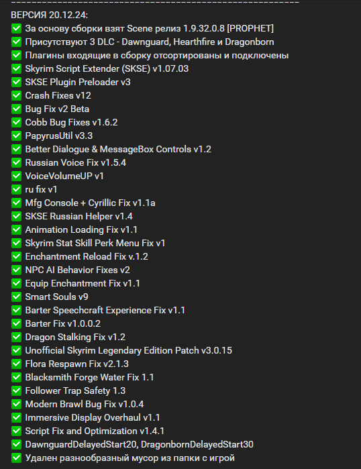Image resolution: width=361 pixels, height=469 pixels.
Task: Click 'Skyrim Stat Skill Perk Menu Fix v1' text
Action: point(95,243)
